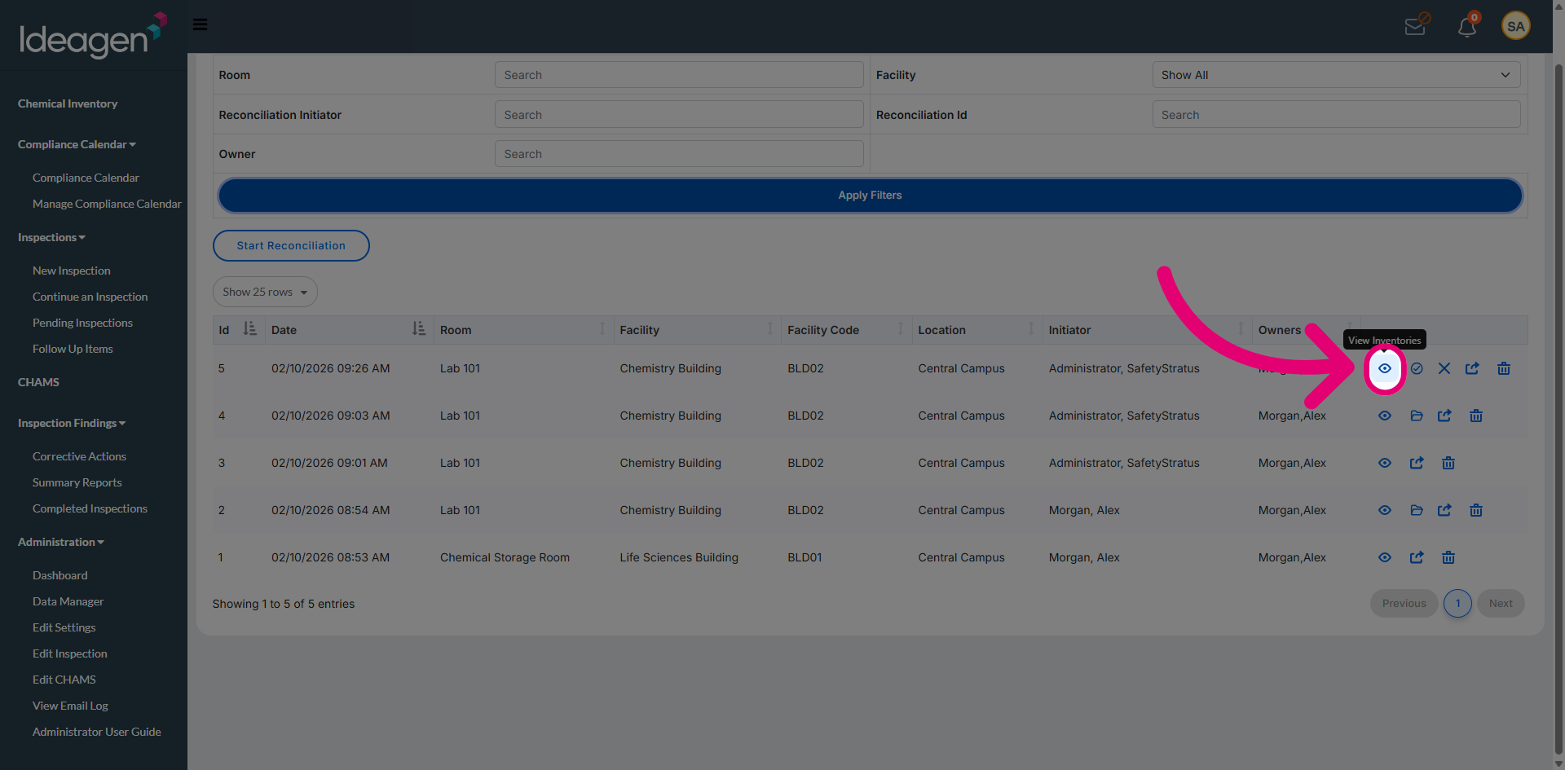
Task: Open Administrator User Guide link
Action: 97,732
